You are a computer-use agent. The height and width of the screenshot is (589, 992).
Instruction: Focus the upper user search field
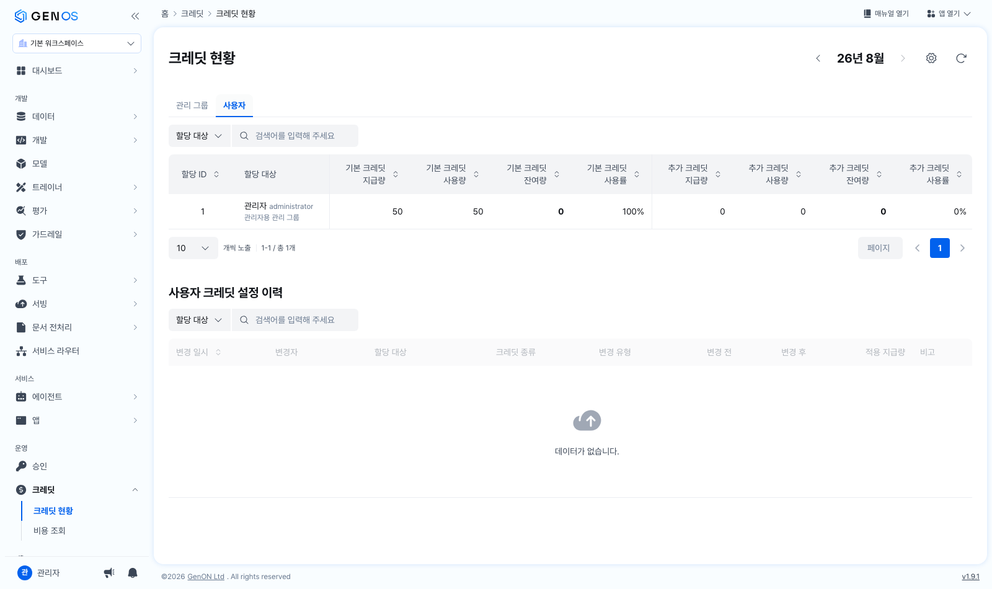point(295,136)
